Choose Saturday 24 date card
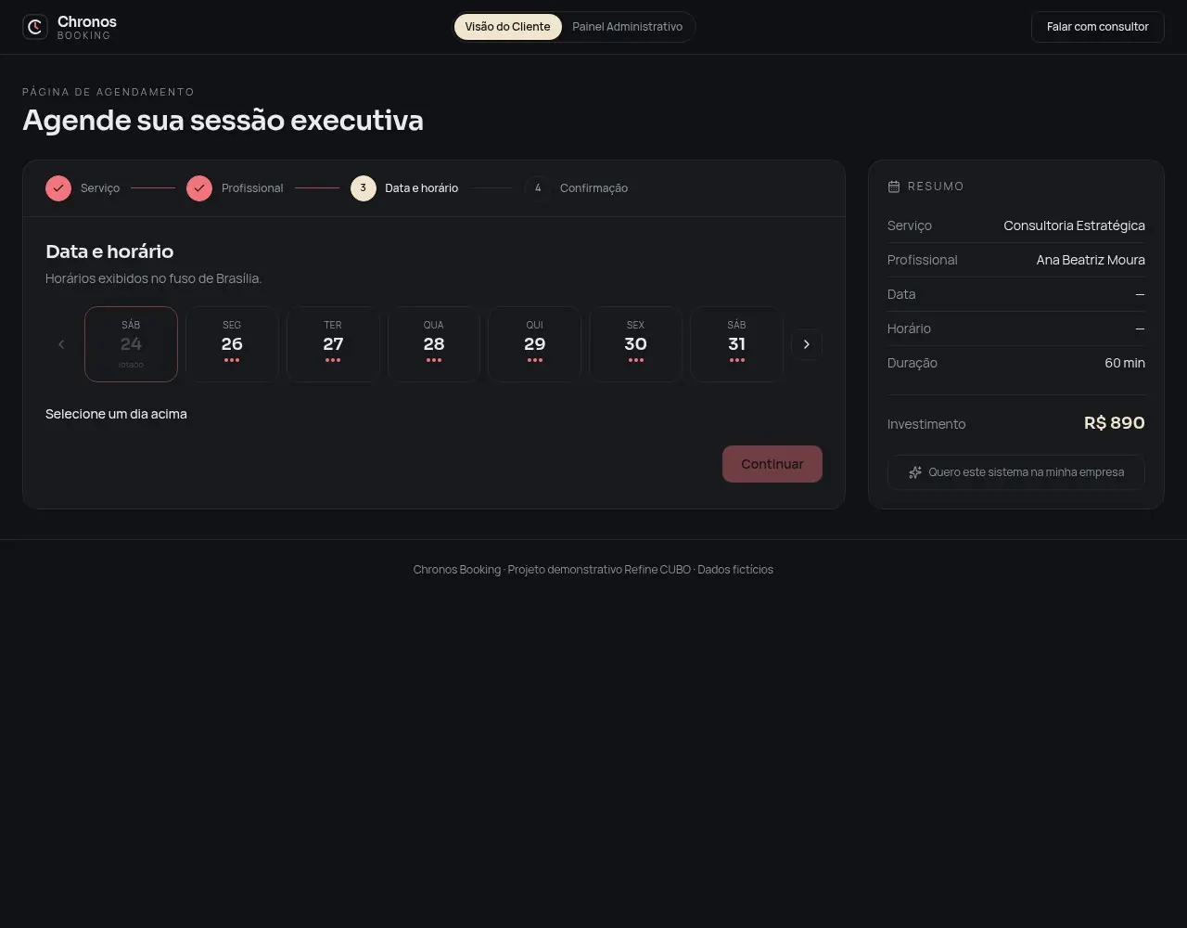The image size is (1187, 928). coord(131,344)
